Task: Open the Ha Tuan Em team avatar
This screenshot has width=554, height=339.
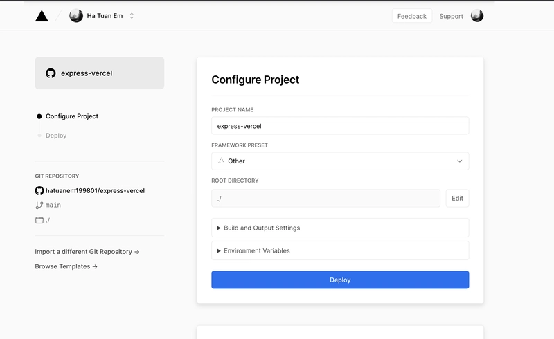Action: click(x=76, y=16)
